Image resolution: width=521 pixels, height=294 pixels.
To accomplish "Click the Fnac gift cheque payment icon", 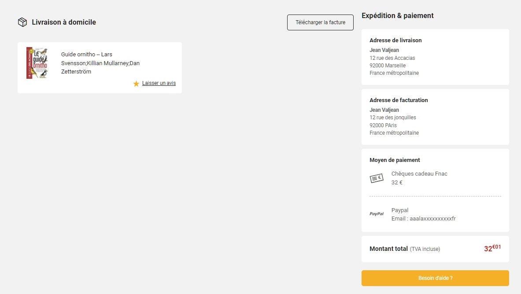I will point(377,178).
